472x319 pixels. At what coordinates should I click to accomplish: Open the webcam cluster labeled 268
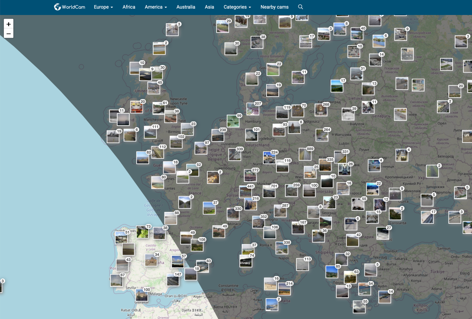(x=321, y=110)
